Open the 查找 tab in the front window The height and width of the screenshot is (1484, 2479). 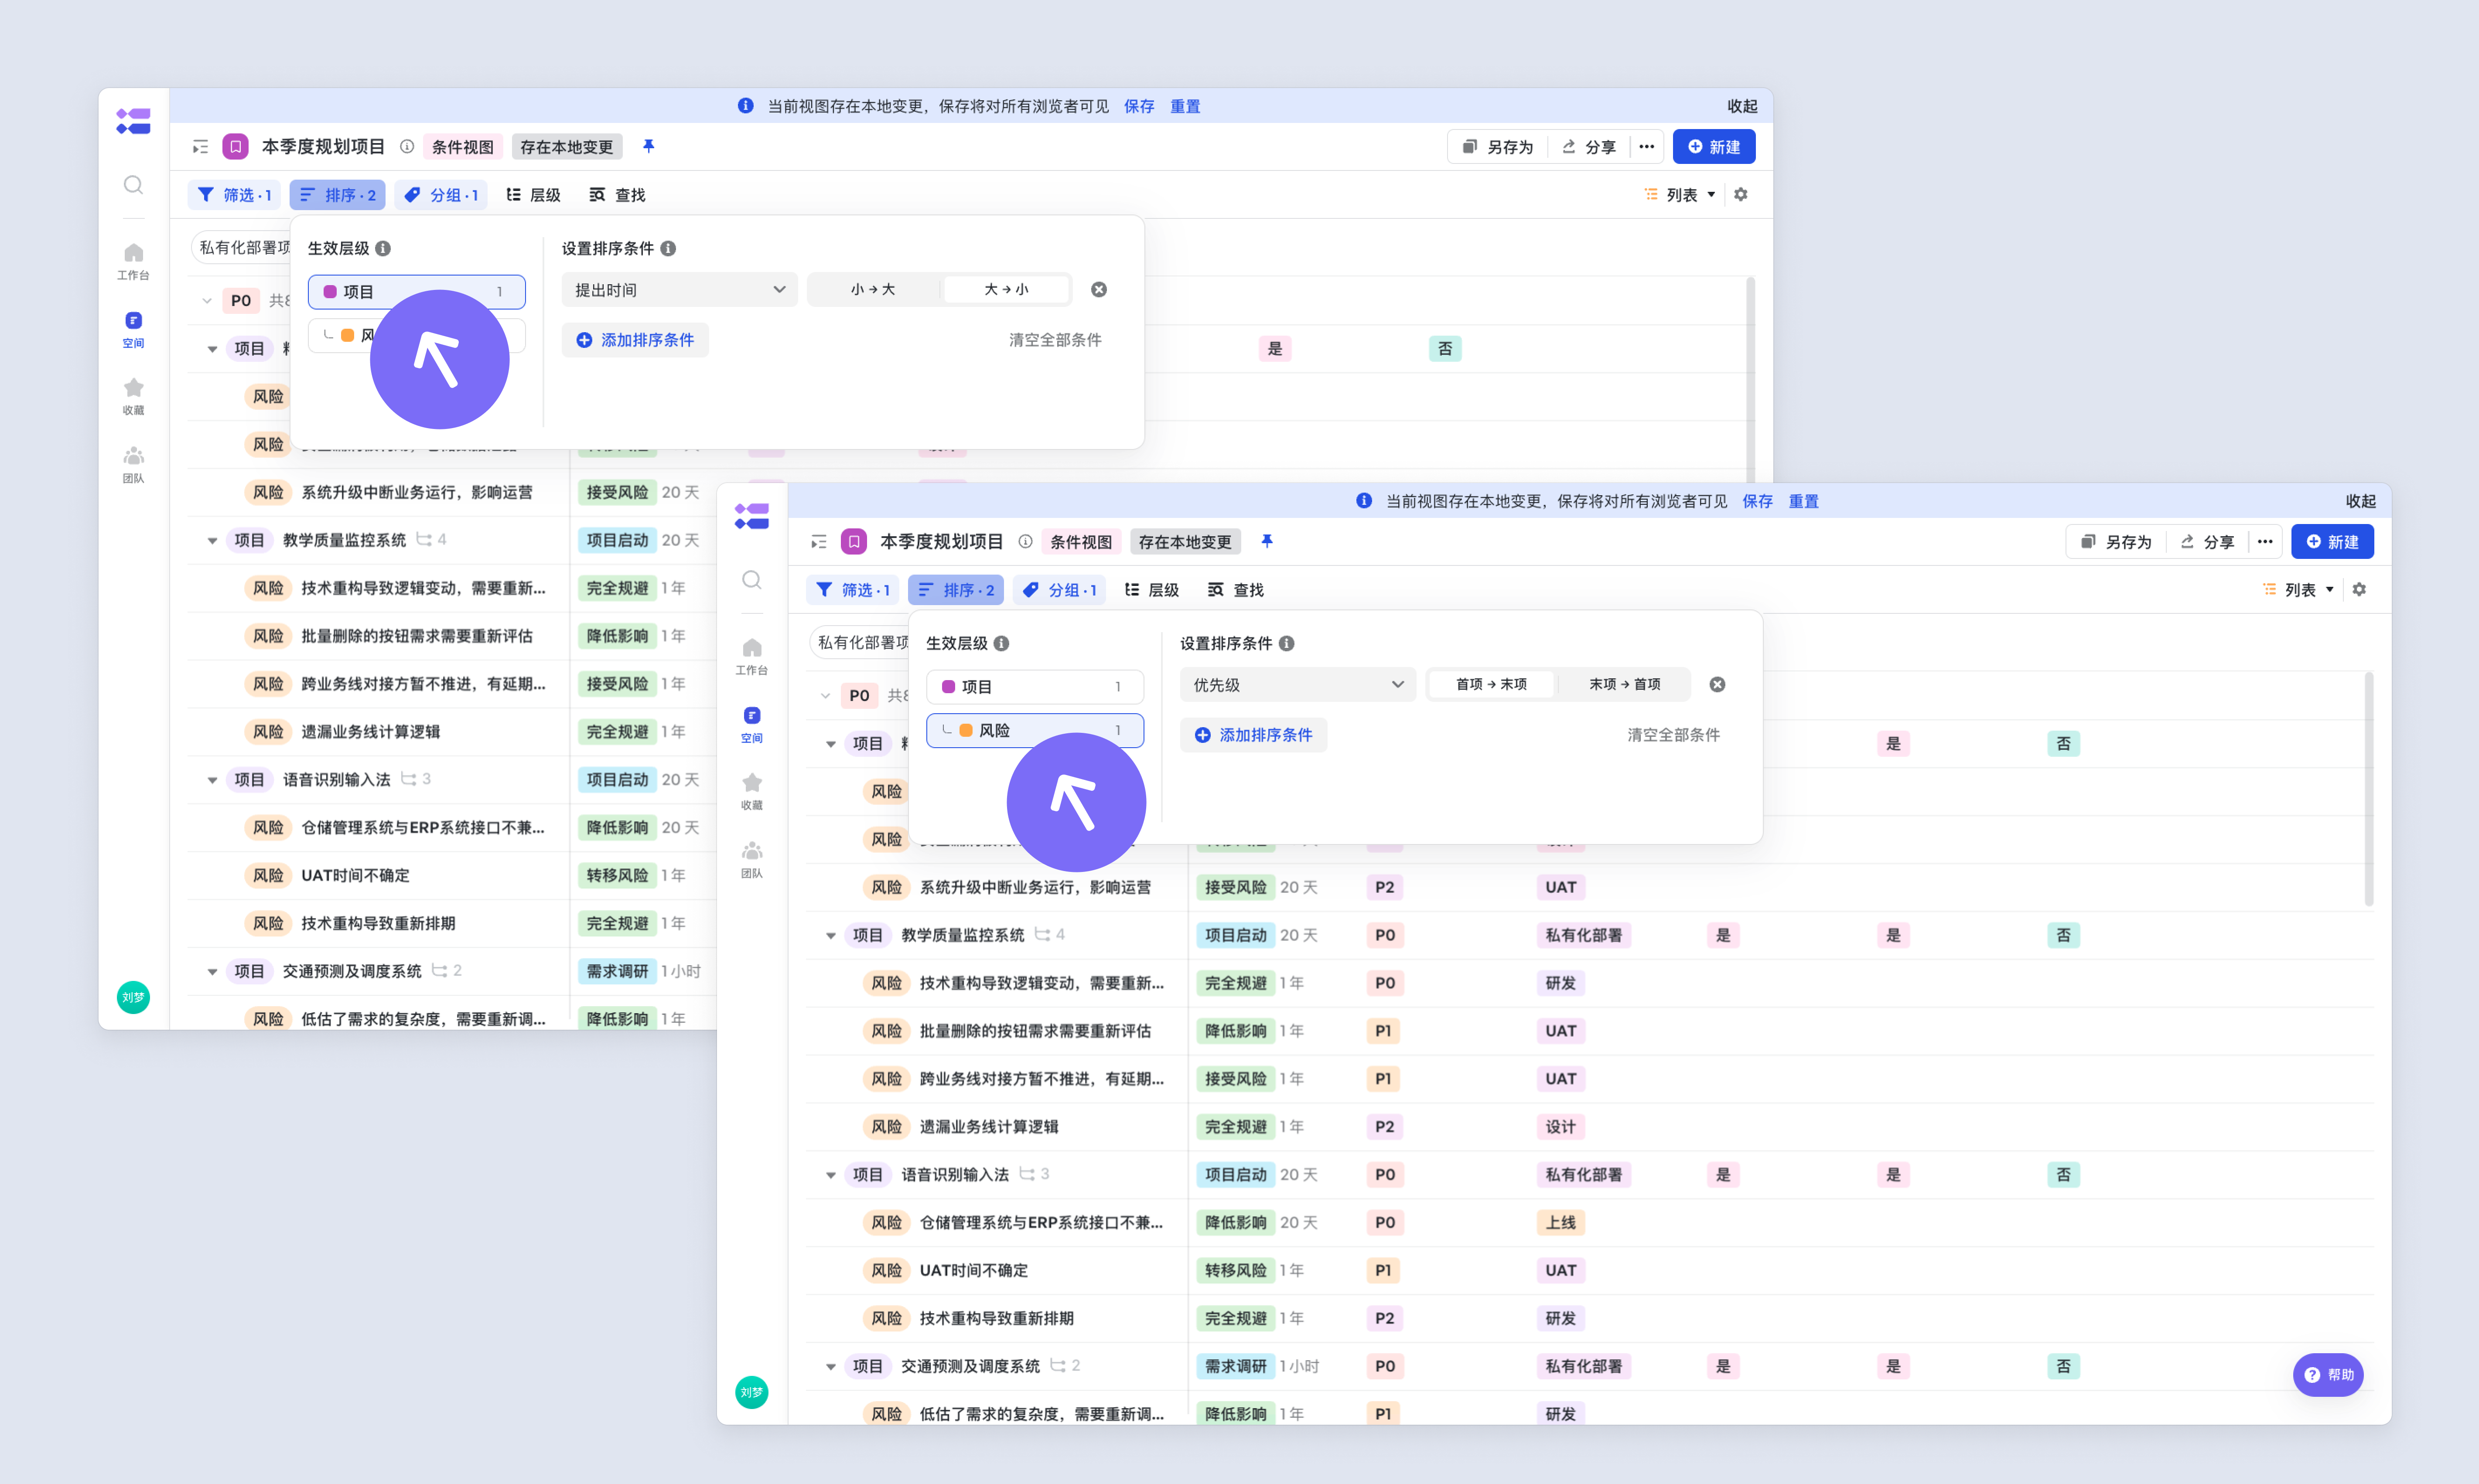1236,590
